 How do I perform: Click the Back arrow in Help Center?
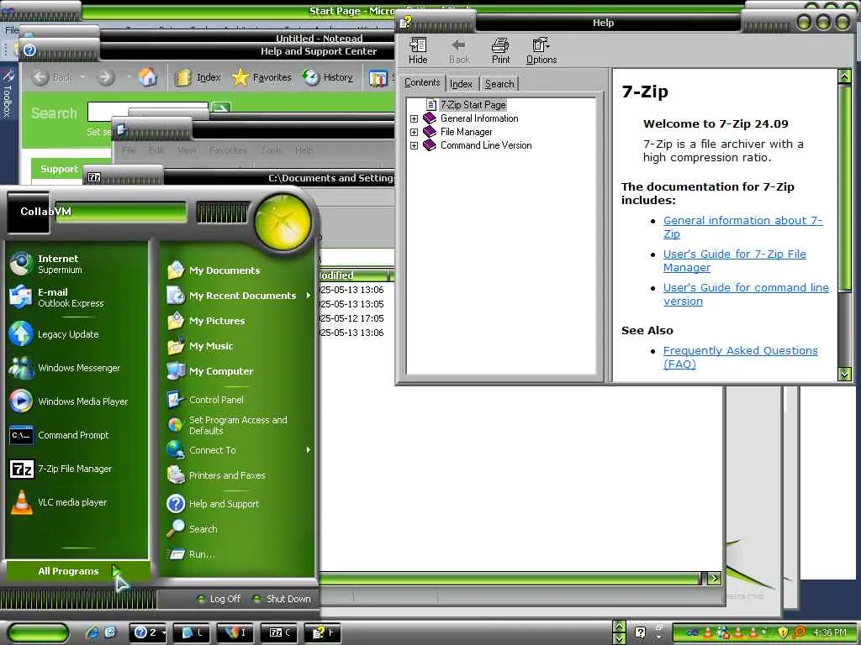pyautogui.click(x=40, y=77)
